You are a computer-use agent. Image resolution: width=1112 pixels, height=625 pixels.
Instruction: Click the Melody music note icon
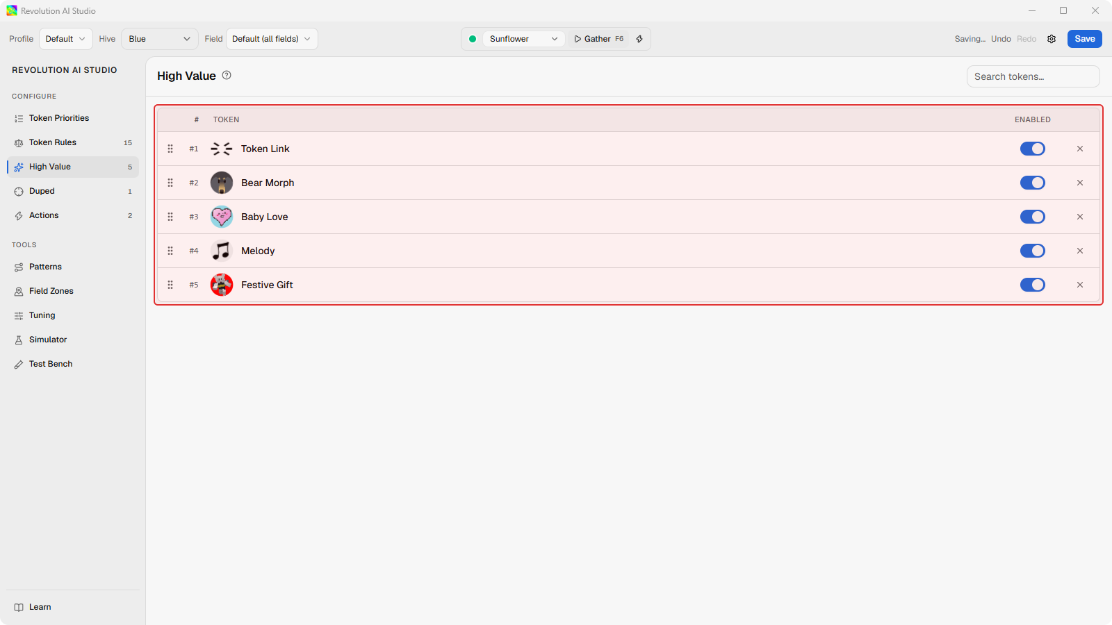point(222,251)
